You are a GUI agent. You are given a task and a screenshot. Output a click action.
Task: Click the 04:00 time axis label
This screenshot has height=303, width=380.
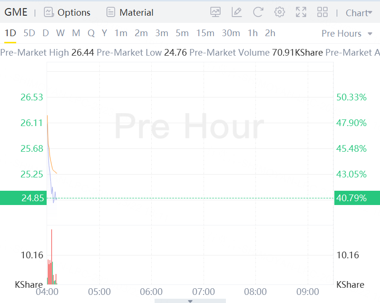point(47,292)
